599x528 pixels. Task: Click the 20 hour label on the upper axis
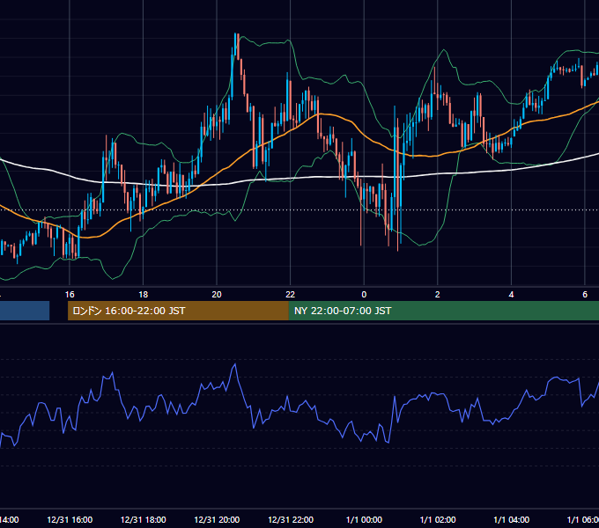pos(217,295)
